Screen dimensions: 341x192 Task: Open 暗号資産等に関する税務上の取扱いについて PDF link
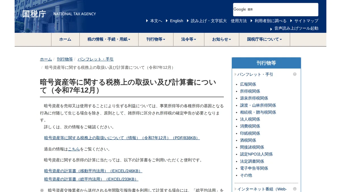[x=122, y=138]
